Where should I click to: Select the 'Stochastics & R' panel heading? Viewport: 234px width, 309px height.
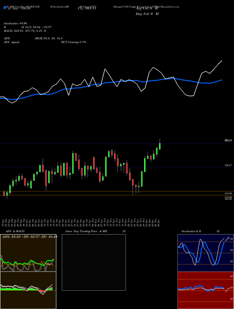coord(192,231)
